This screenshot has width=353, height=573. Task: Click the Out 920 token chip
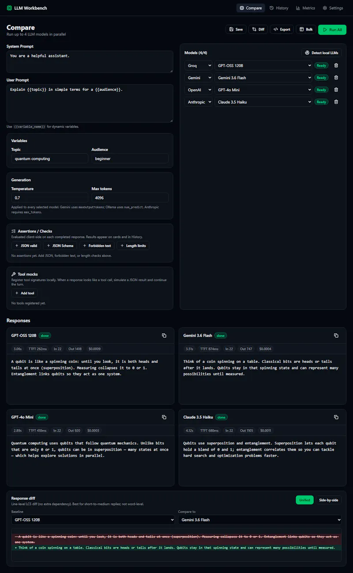click(x=74, y=430)
